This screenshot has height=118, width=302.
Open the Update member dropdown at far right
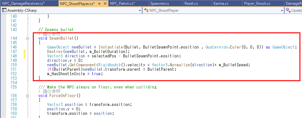point(293,10)
